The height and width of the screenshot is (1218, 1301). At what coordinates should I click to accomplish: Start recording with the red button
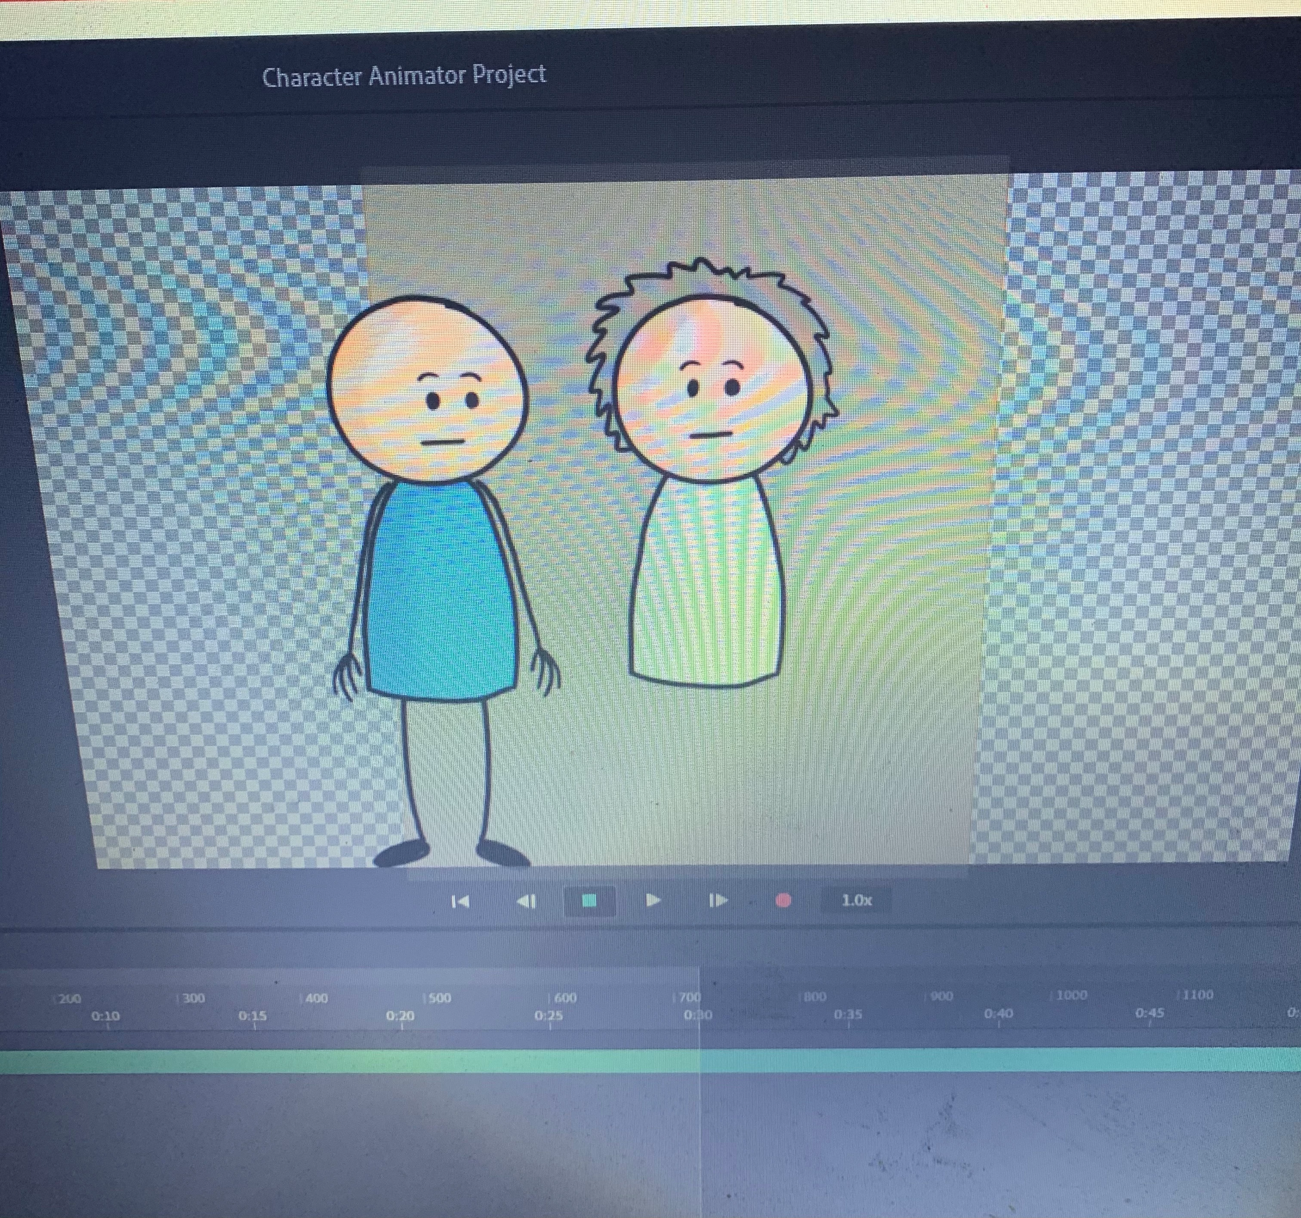pos(783,900)
